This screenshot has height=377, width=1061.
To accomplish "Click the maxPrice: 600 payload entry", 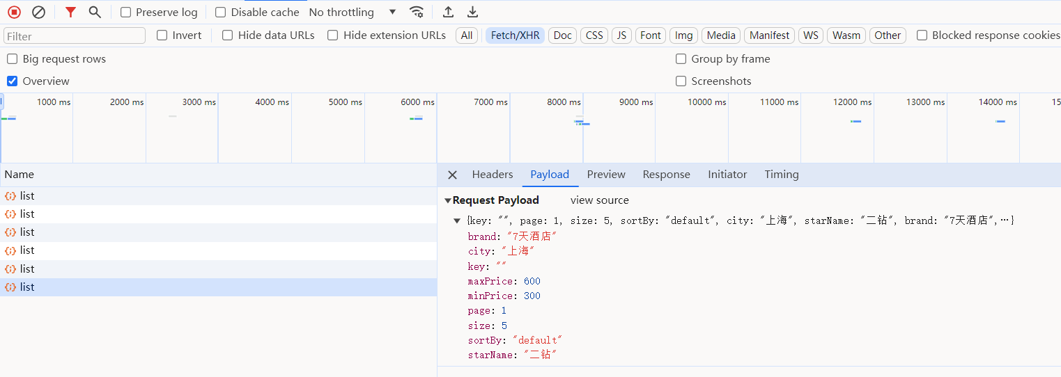I will tap(504, 282).
